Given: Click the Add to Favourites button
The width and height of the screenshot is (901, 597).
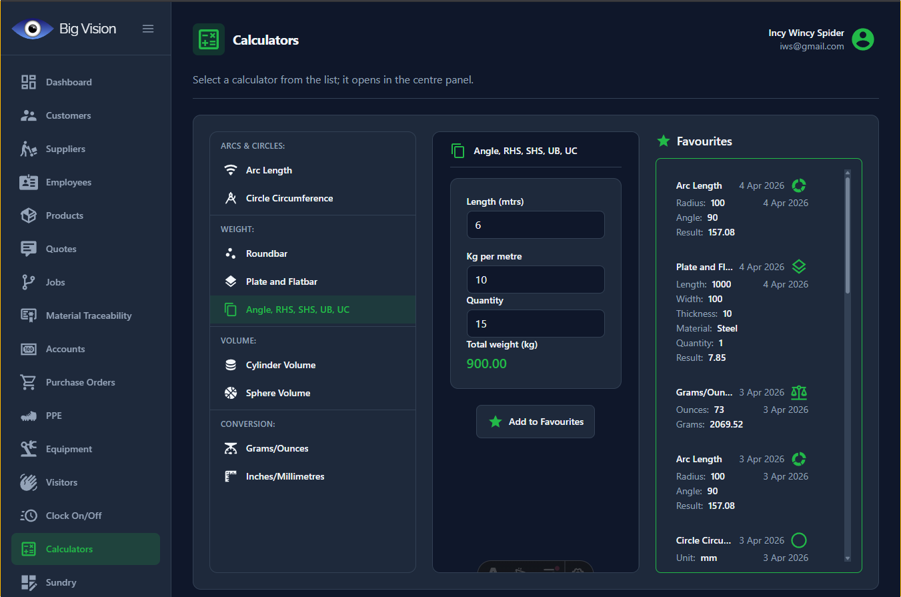Looking at the screenshot, I should [535, 422].
